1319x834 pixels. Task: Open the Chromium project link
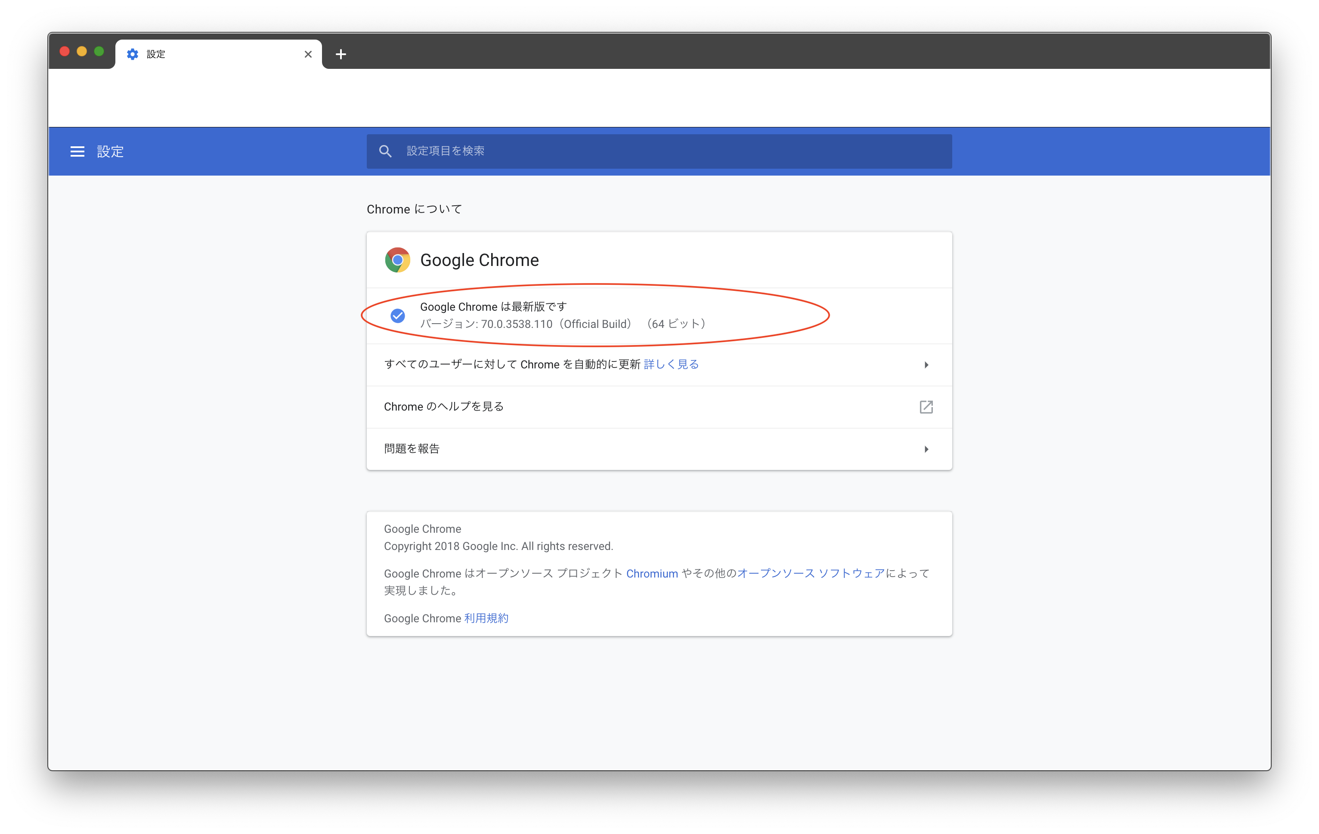652,573
